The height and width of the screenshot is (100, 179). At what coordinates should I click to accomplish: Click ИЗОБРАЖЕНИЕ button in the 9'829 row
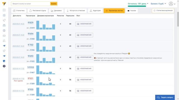84,24
